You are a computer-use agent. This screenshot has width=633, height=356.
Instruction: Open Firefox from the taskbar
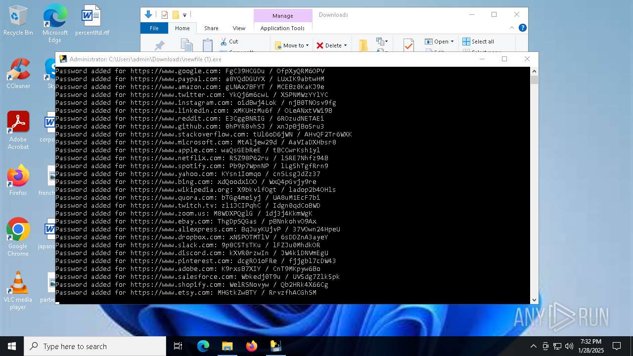tap(251, 346)
